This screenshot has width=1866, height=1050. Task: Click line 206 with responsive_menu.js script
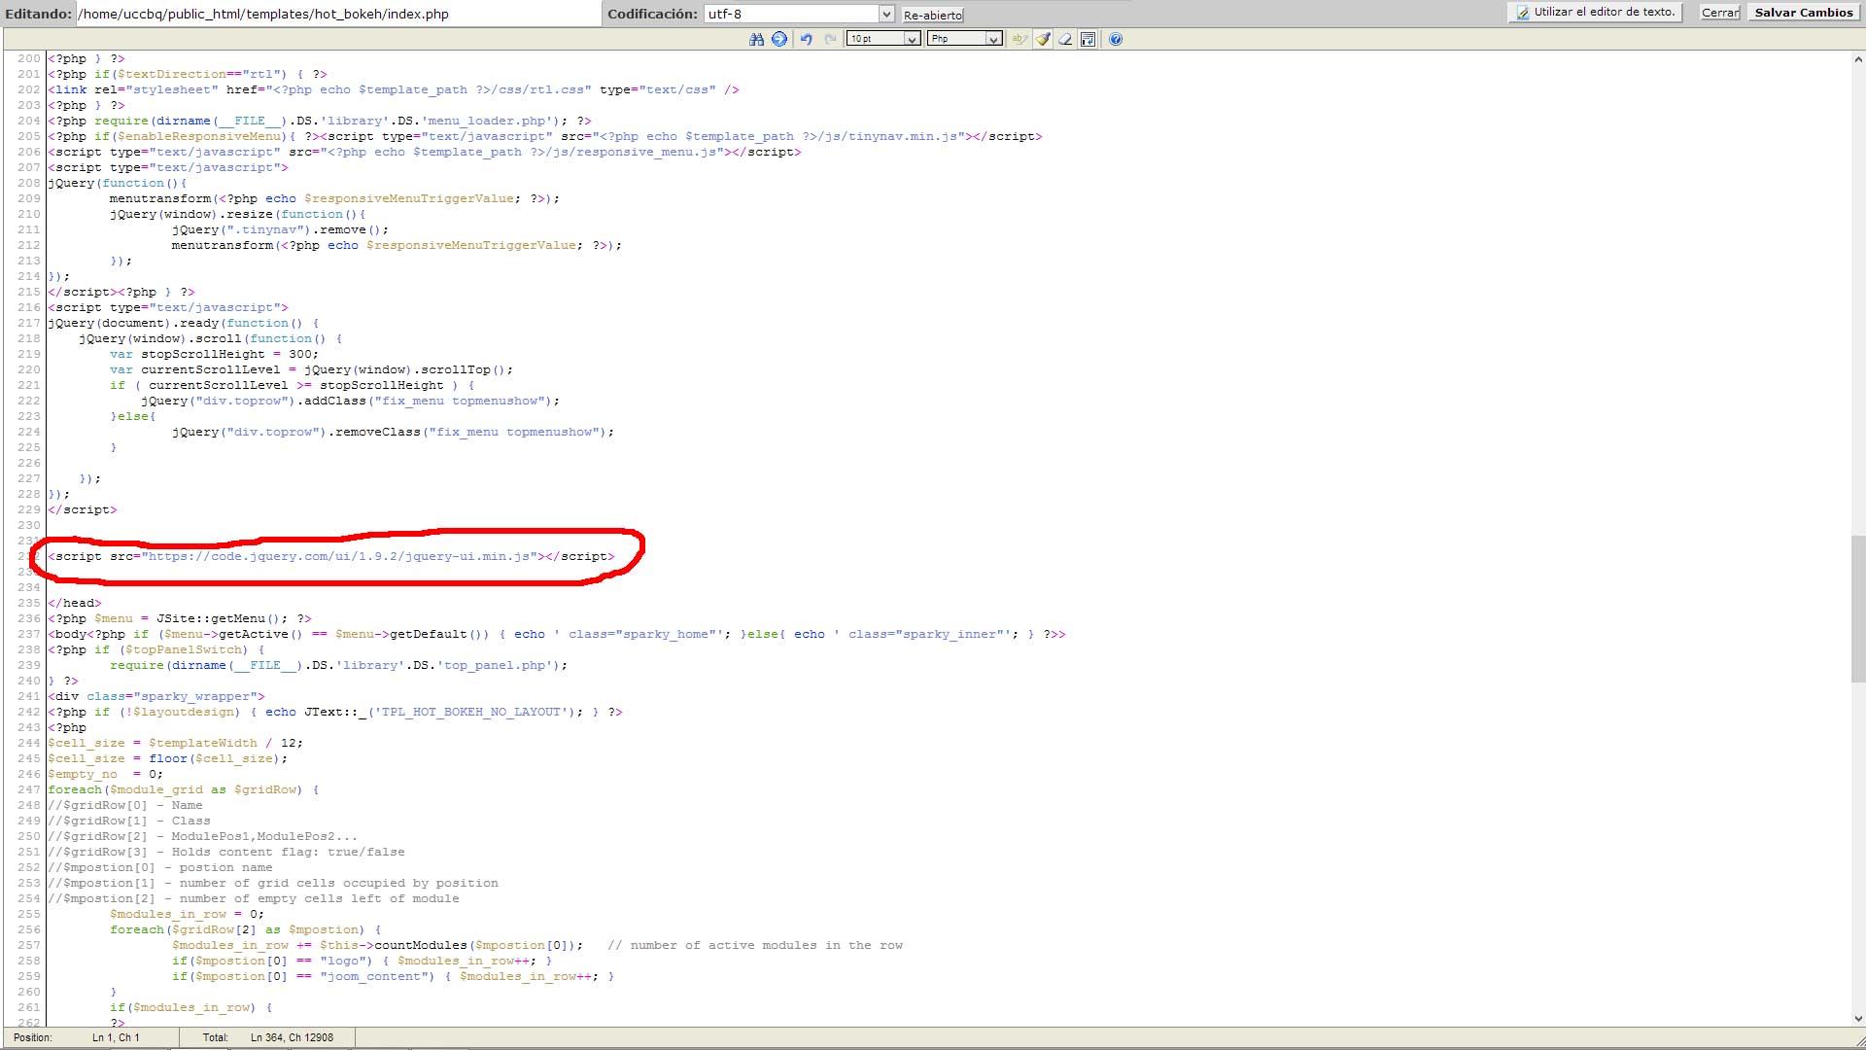tap(425, 152)
